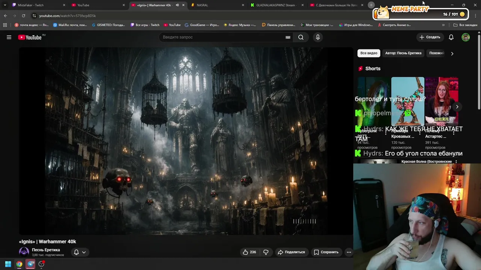Click the search magnifier button
Image resolution: width=481 pixels, height=270 pixels.
(x=301, y=37)
